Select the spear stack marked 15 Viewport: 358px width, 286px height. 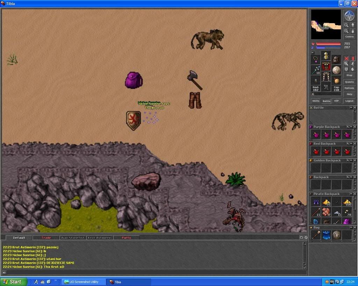(x=316, y=212)
